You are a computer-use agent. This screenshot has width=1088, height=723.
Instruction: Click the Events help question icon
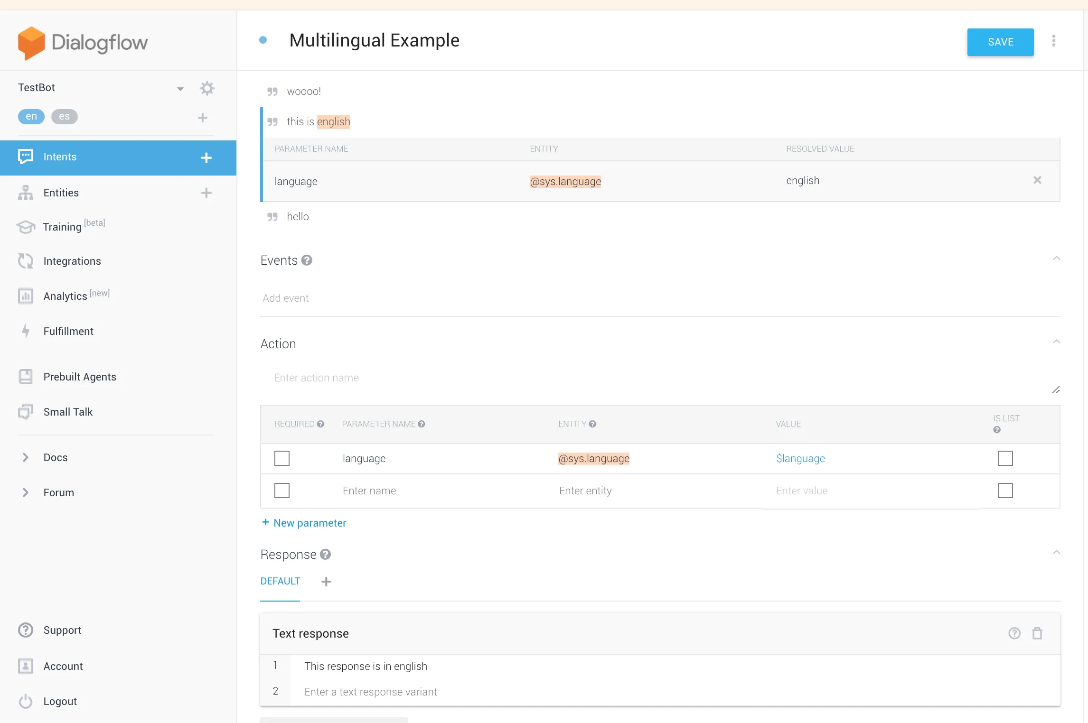pyautogui.click(x=307, y=260)
